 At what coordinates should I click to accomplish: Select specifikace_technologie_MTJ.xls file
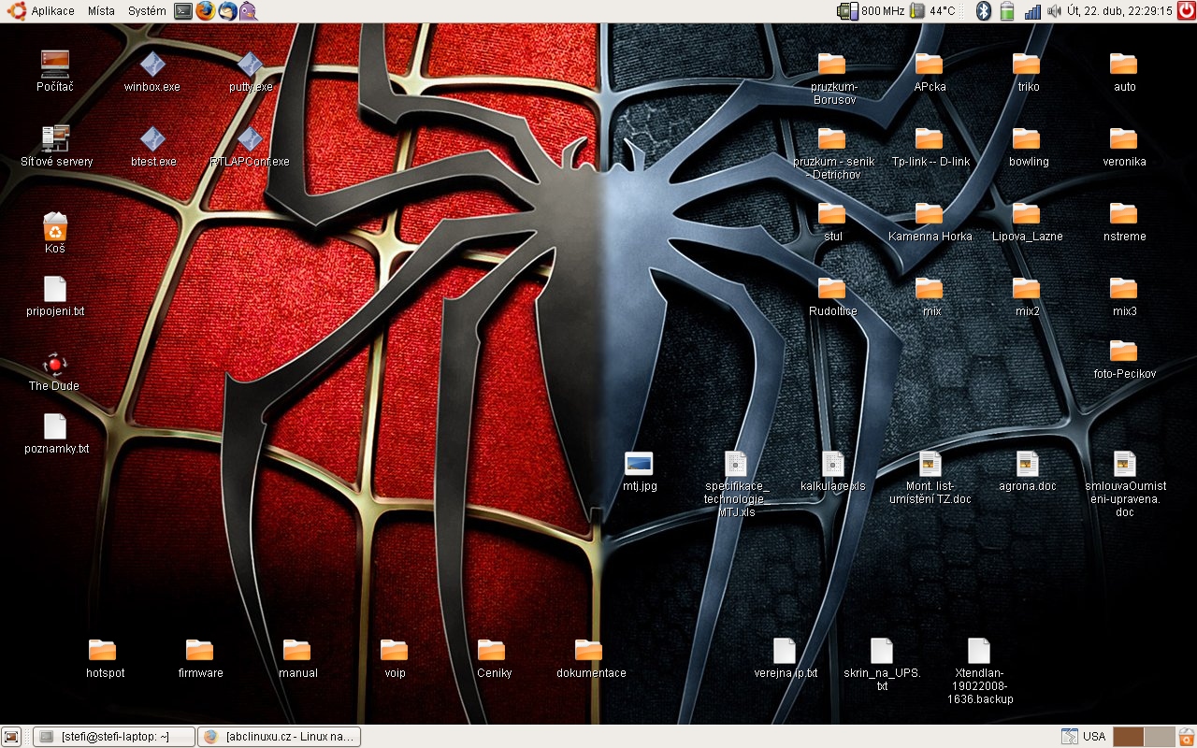tap(736, 484)
